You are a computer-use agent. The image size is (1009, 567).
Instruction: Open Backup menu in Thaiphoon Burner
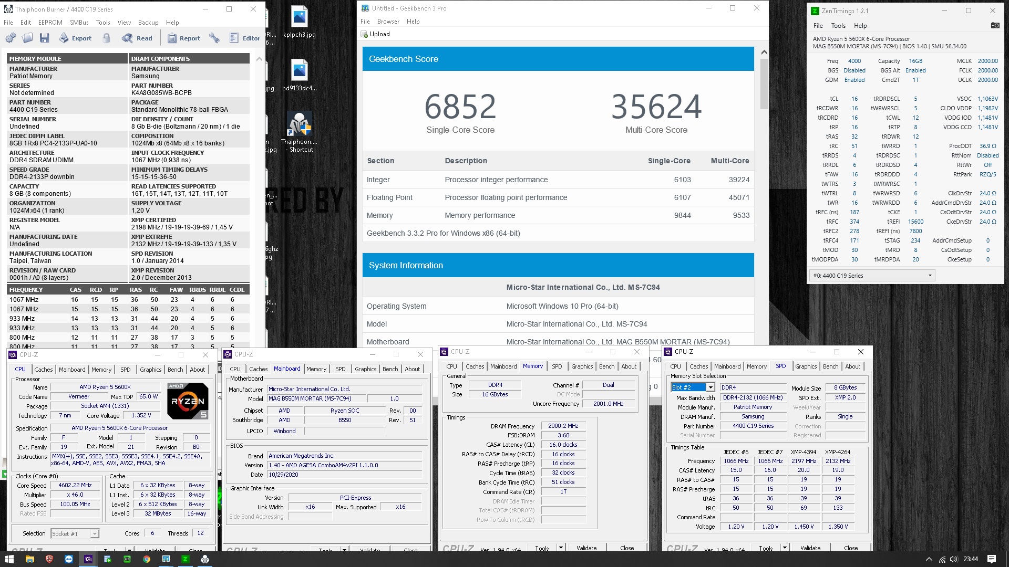148,23
